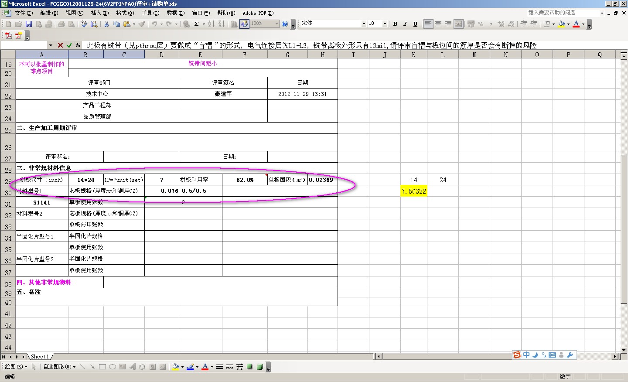Click the AutoSum sigma icon
This screenshot has height=382, width=628.
[x=197, y=24]
